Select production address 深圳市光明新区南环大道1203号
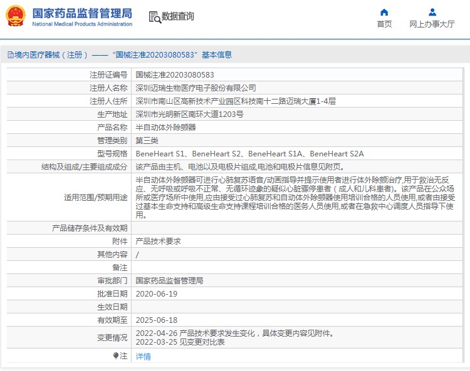The image size is (470, 371). pyautogui.click(x=189, y=114)
